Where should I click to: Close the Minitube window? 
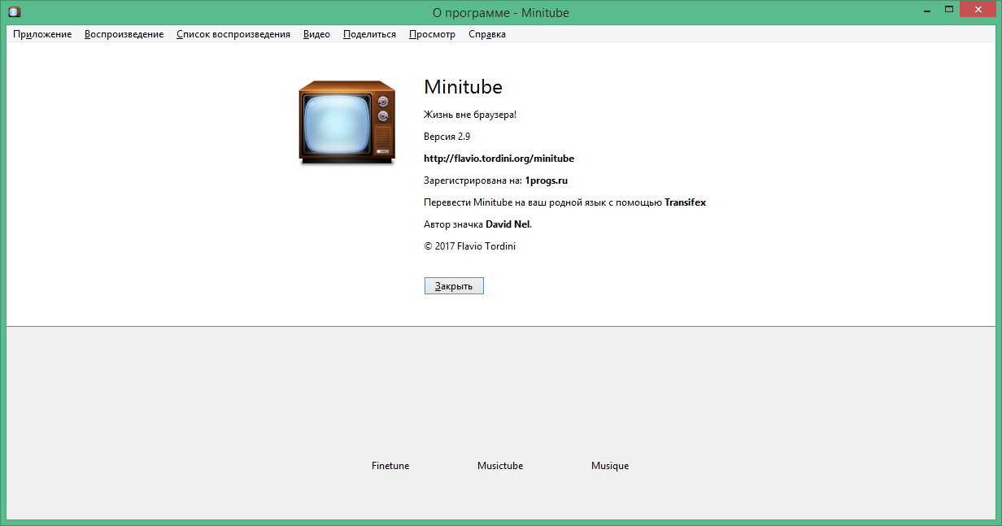978,9
